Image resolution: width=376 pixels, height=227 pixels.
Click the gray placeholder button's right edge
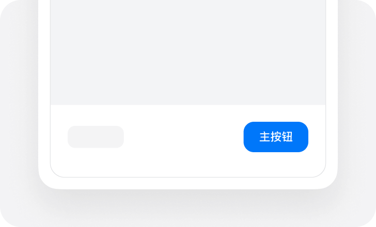tap(123, 137)
